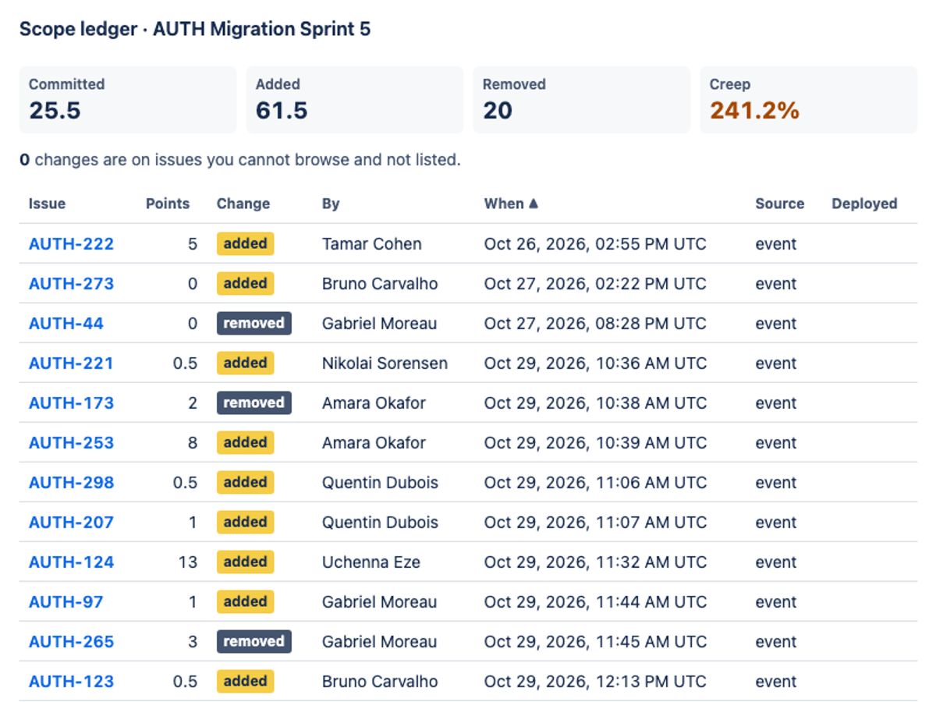Click the ascending sort arrow beside When
The width and height of the screenshot is (936, 702).
point(534,204)
